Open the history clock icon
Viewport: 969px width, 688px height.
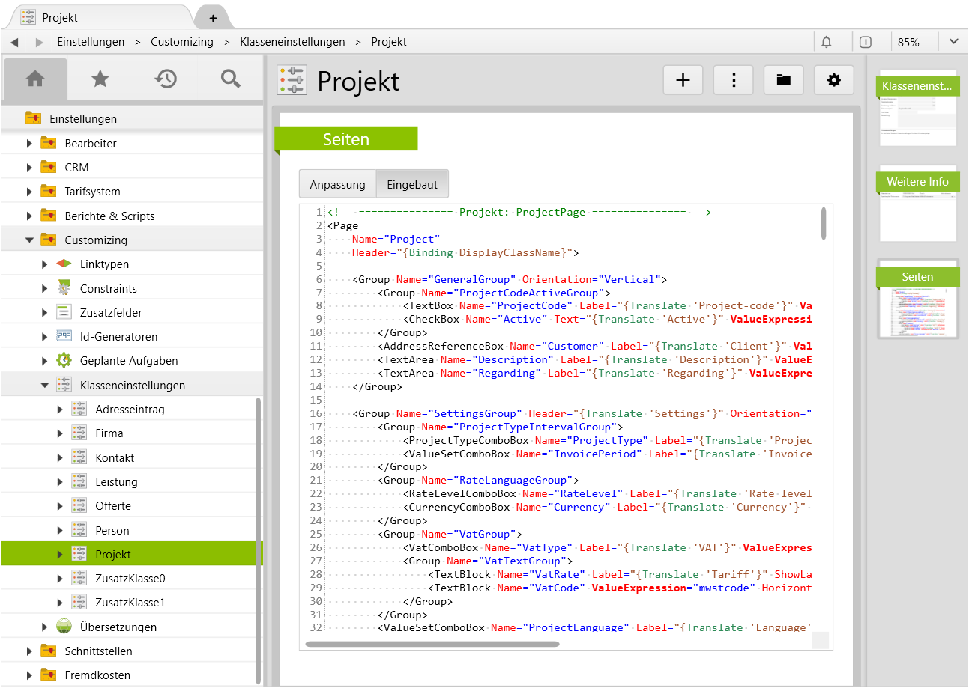(166, 79)
